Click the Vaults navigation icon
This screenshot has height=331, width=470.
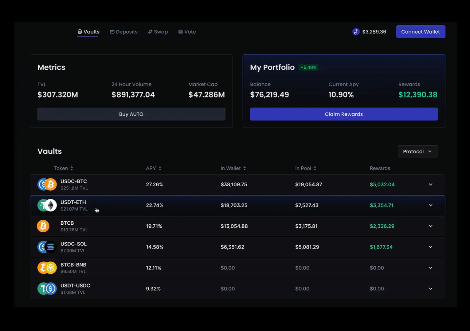(80, 31)
